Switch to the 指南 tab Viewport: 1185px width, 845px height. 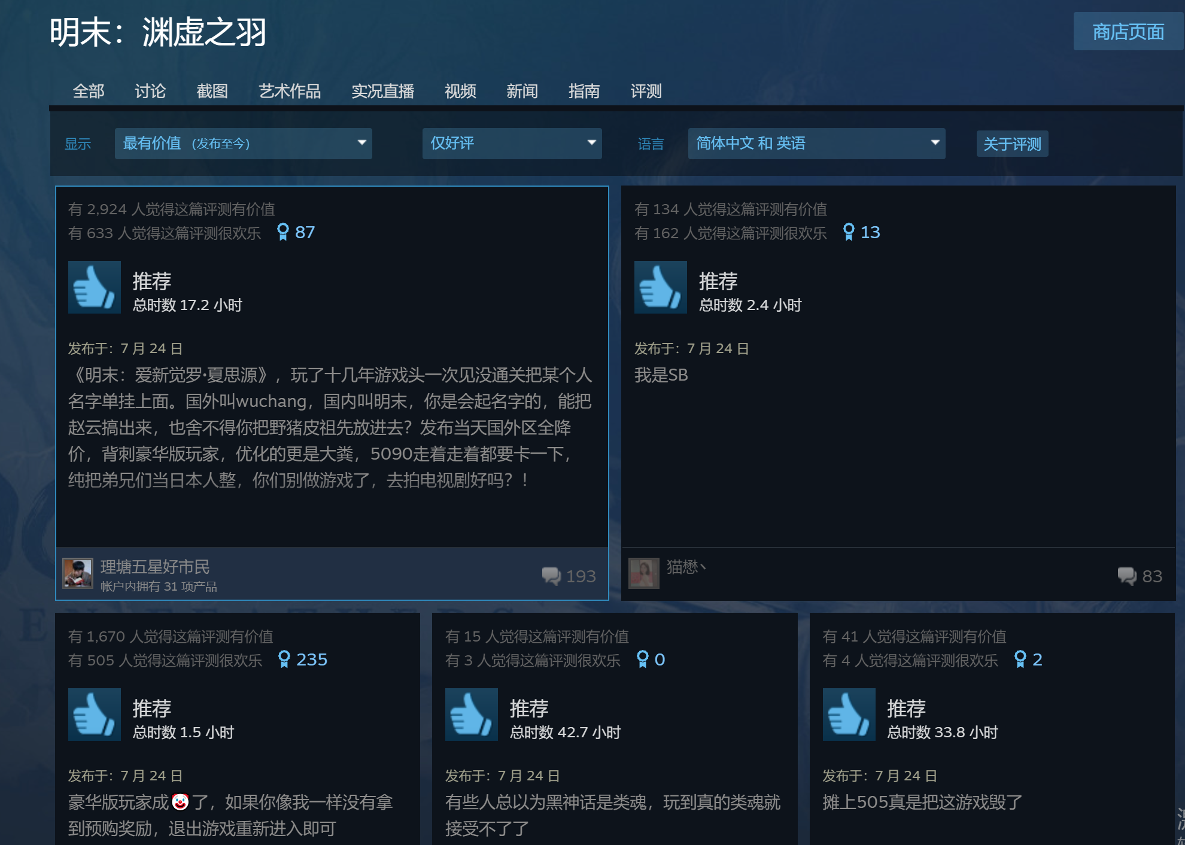[584, 91]
